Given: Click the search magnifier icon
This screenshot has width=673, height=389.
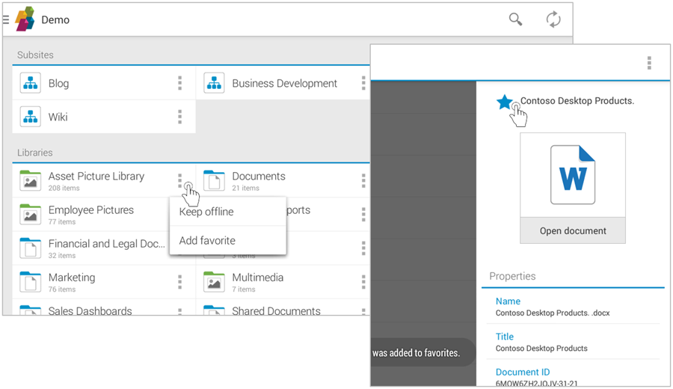Looking at the screenshot, I should [x=515, y=19].
